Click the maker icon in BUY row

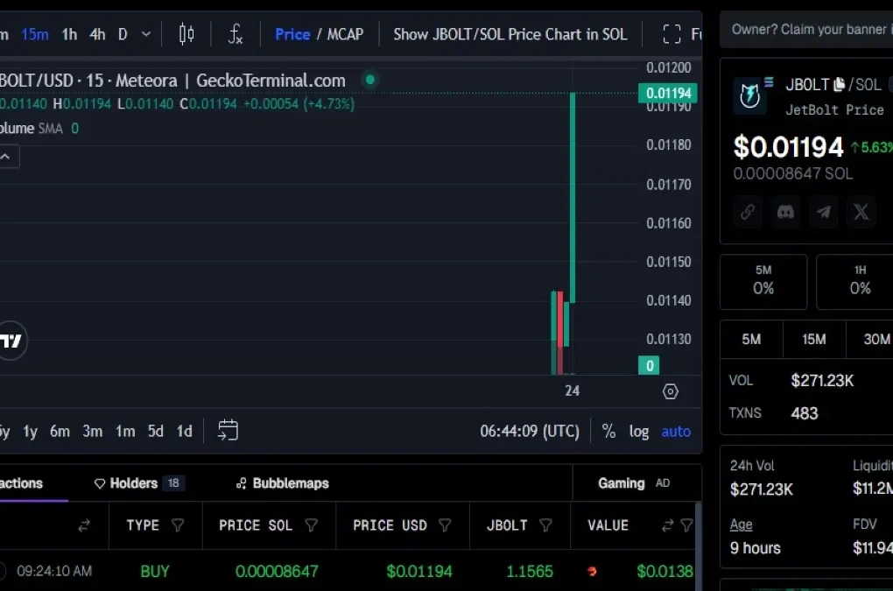tap(593, 571)
